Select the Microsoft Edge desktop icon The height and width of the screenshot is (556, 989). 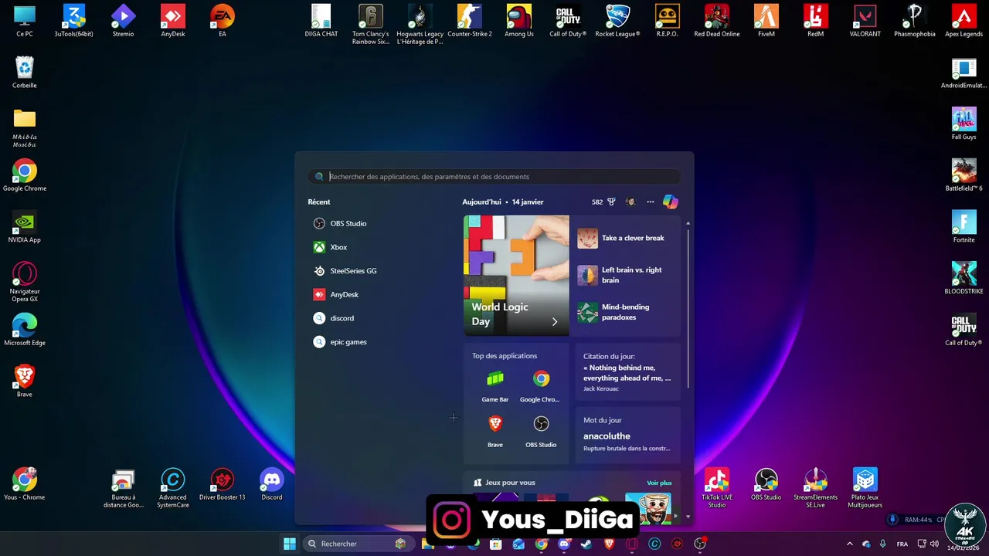[x=25, y=330]
